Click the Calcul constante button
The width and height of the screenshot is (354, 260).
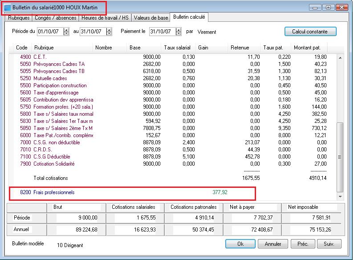310,32
